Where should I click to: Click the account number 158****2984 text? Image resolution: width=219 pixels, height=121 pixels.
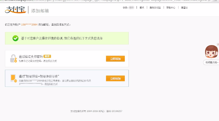pyautogui.click(x=29, y=25)
